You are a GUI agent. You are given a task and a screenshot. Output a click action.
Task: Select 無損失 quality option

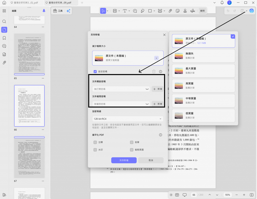click(203, 56)
